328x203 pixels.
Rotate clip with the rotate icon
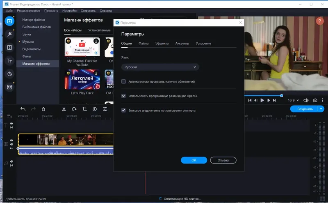click(x=74, y=109)
